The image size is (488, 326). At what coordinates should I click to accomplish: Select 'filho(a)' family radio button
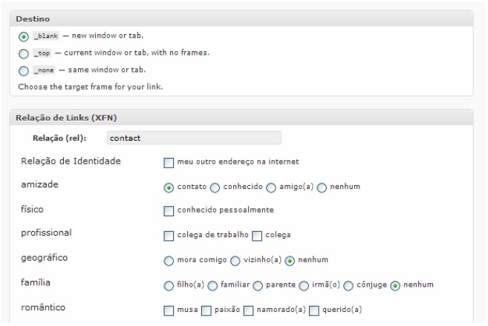click(169, 286)
